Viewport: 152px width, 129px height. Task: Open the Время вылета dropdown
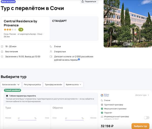[x=74, y=84]
